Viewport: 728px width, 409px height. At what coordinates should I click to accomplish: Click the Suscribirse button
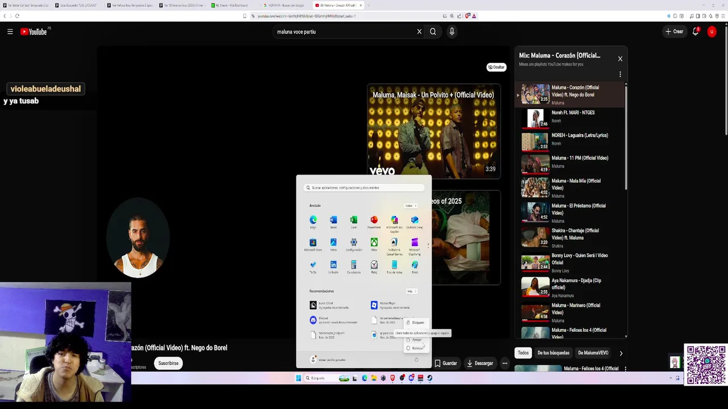pyautogui.click(x=168, y=364)
